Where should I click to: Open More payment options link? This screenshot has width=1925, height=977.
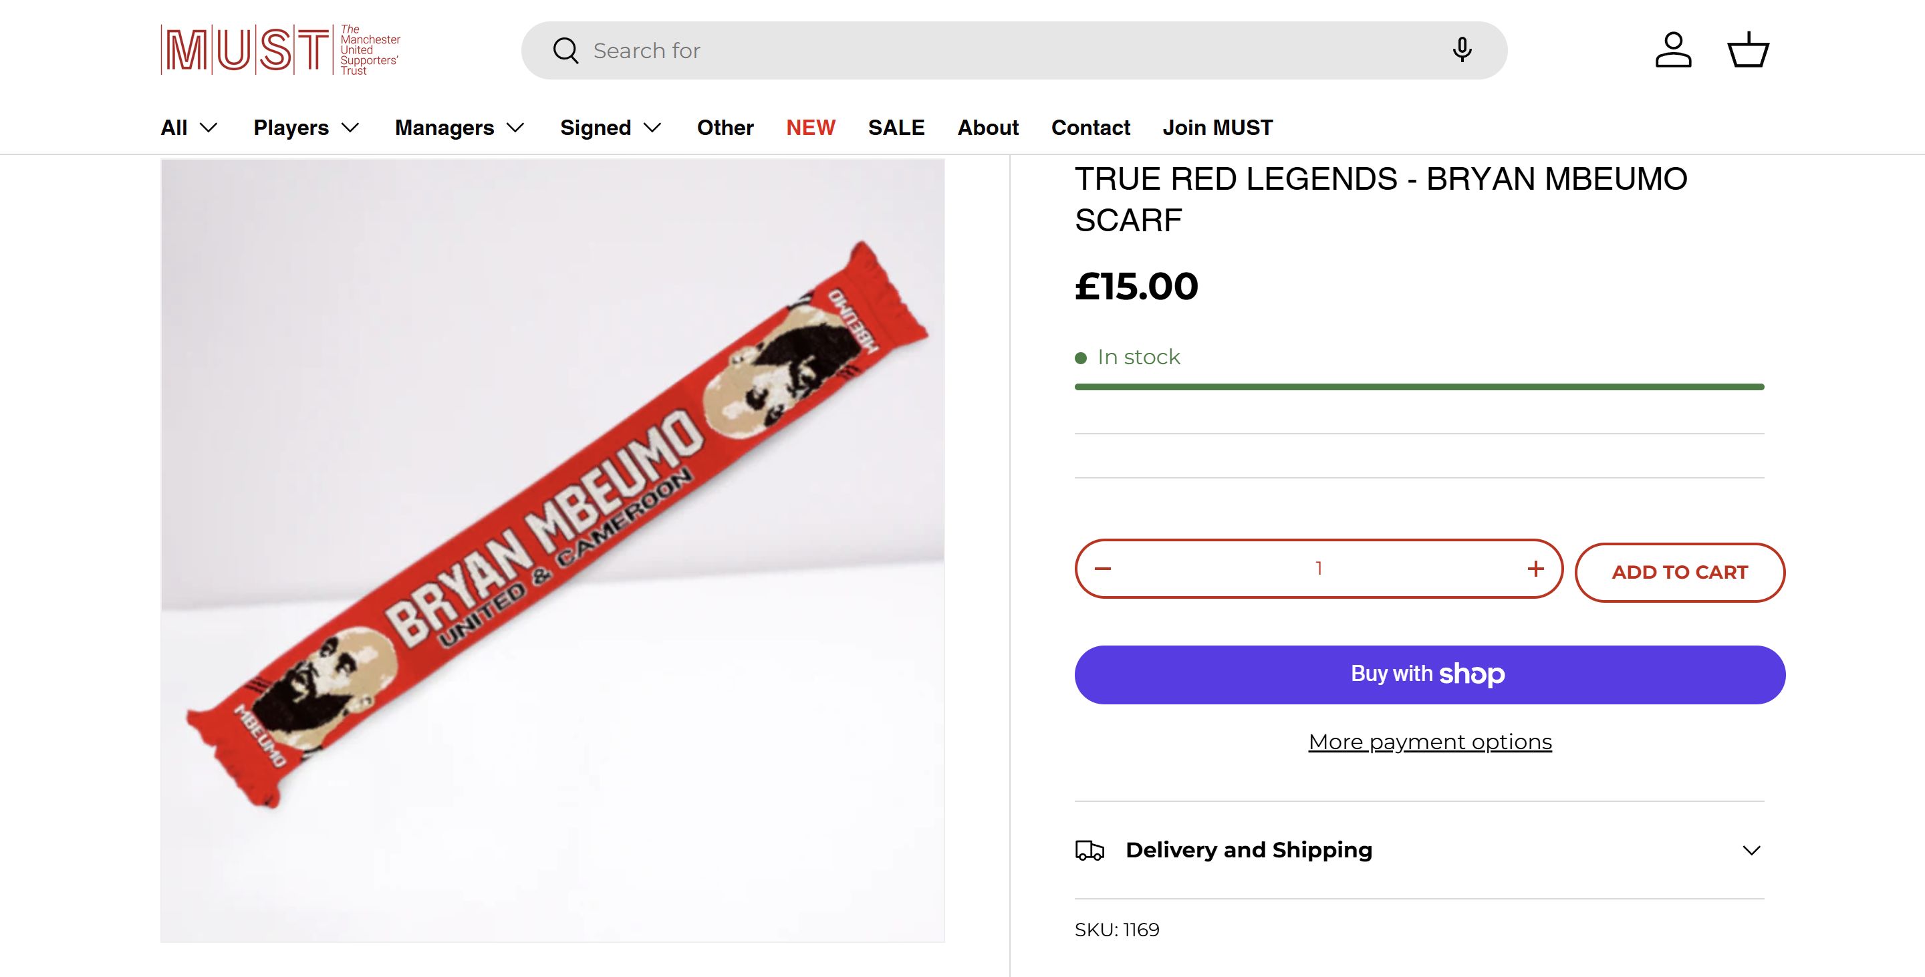pyautogui.click(x=1430, y=742)
